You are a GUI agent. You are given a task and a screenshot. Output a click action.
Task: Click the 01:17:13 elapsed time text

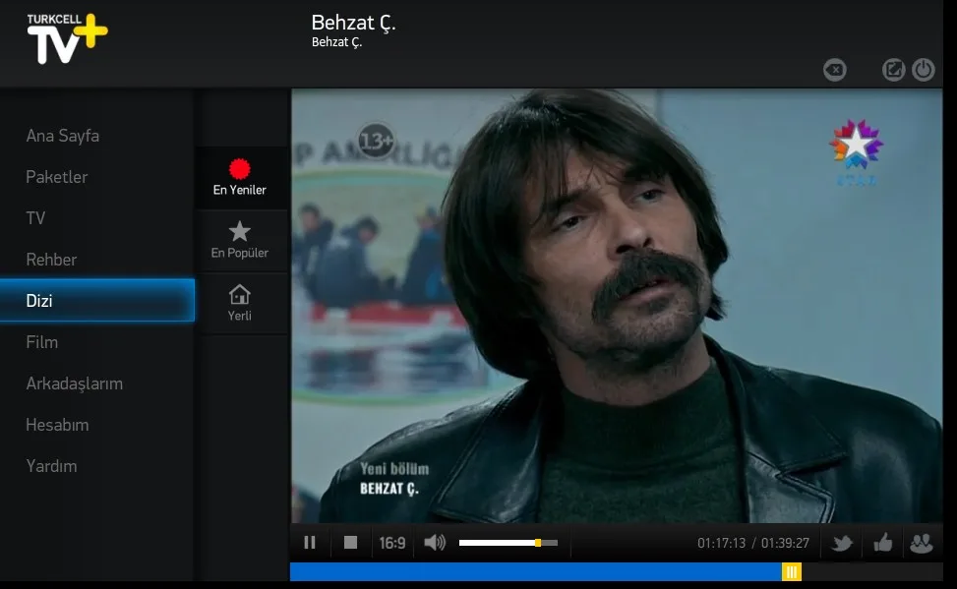[x=721, y=543]
